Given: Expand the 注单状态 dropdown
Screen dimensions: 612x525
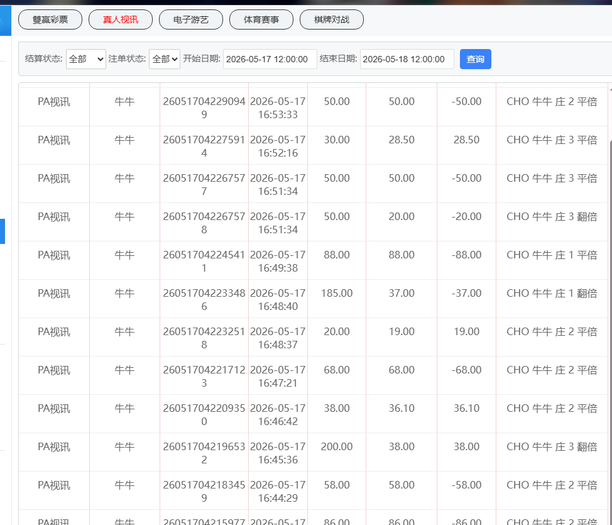Looking at the screenshot, I should (165, 59).
